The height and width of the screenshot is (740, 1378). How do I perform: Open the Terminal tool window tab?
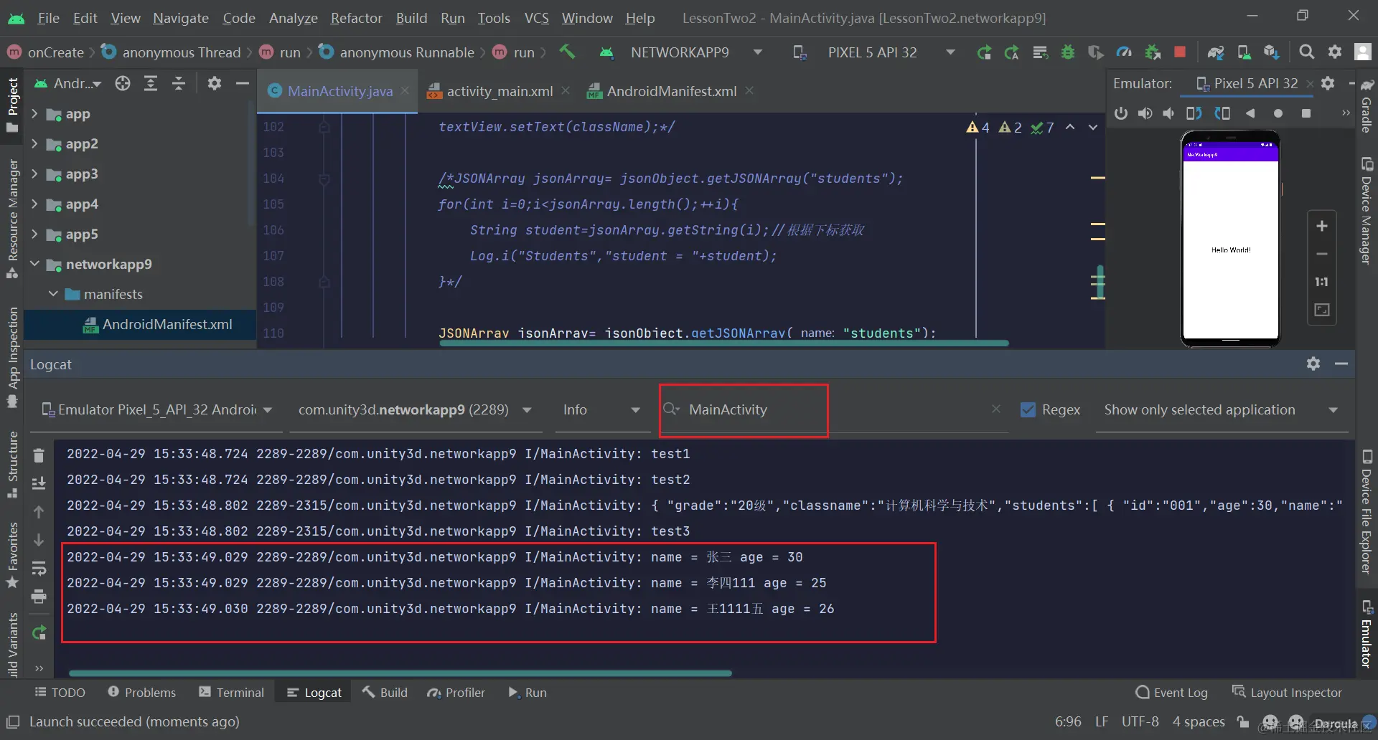pyautogui.click(x=232, y=693)
